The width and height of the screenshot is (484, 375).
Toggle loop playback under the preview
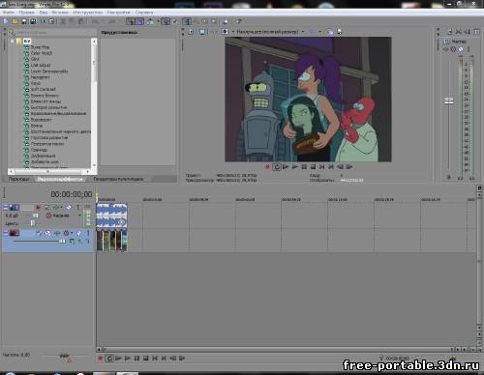(x=277, y=166)
